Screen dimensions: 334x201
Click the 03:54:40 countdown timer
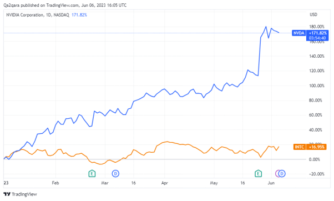[x=317, y=38]
